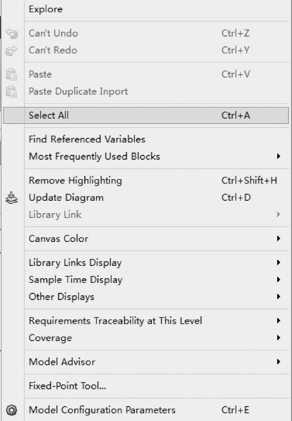Expand the Library Links Display submenu arrow
This screenshot has width=292, height=421.
click(278, 262)
